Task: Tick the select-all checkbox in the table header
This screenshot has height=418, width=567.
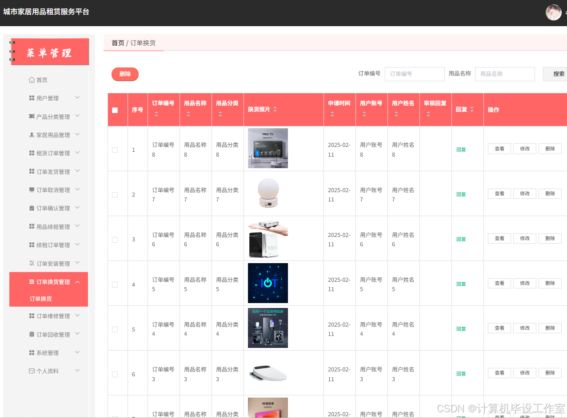Action: (x=115, y=110)
